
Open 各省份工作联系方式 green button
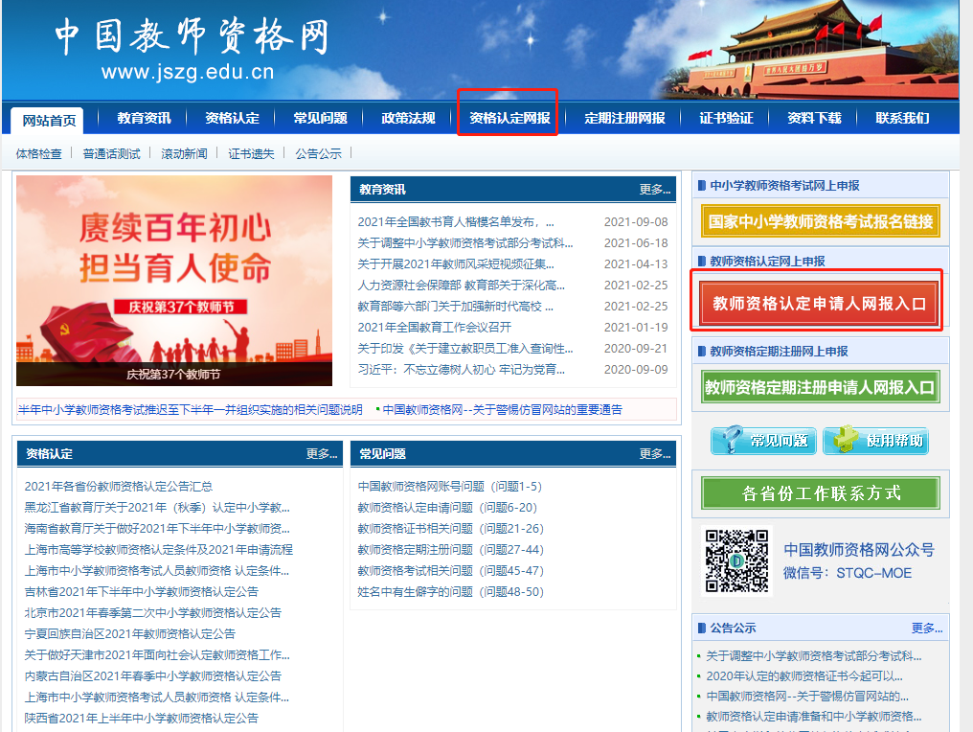[x=821, y=493]
